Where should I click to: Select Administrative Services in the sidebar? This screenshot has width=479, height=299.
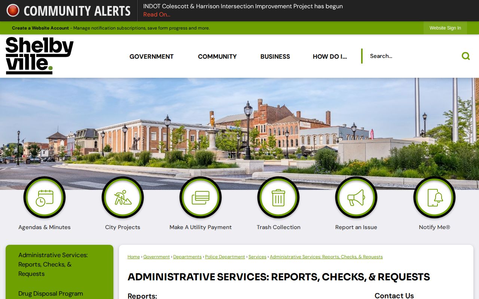(x=53, y=264)
